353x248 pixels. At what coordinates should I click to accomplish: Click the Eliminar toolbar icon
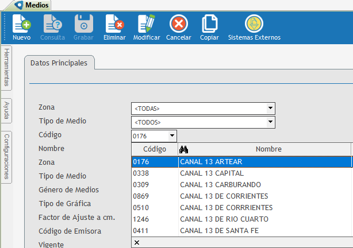point(114,24)
